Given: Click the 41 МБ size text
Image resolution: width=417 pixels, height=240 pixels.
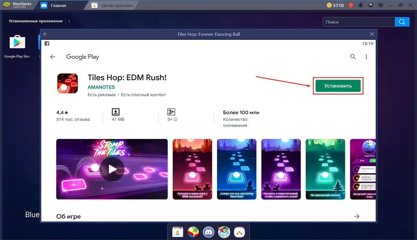Looking at the screenshot, I should (x=118, y=119).
